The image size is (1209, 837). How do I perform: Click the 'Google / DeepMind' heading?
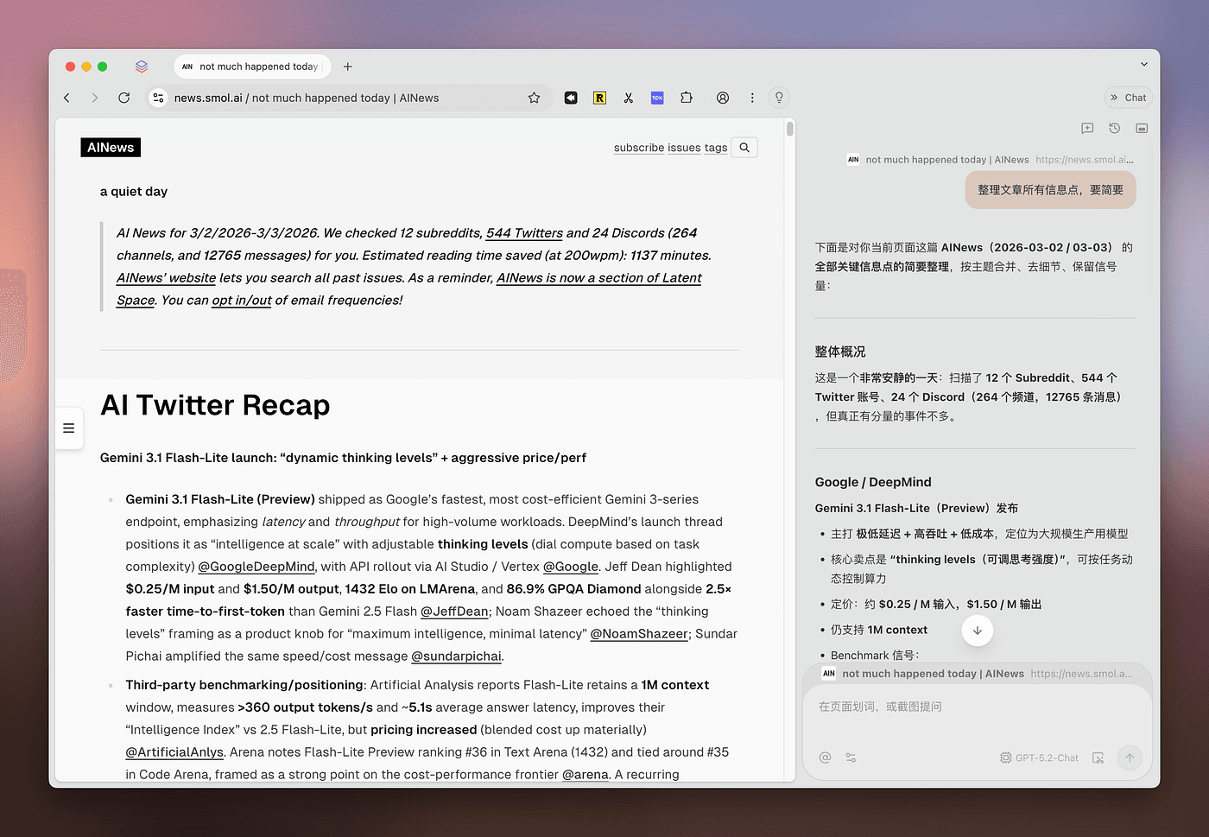point(873,482)
